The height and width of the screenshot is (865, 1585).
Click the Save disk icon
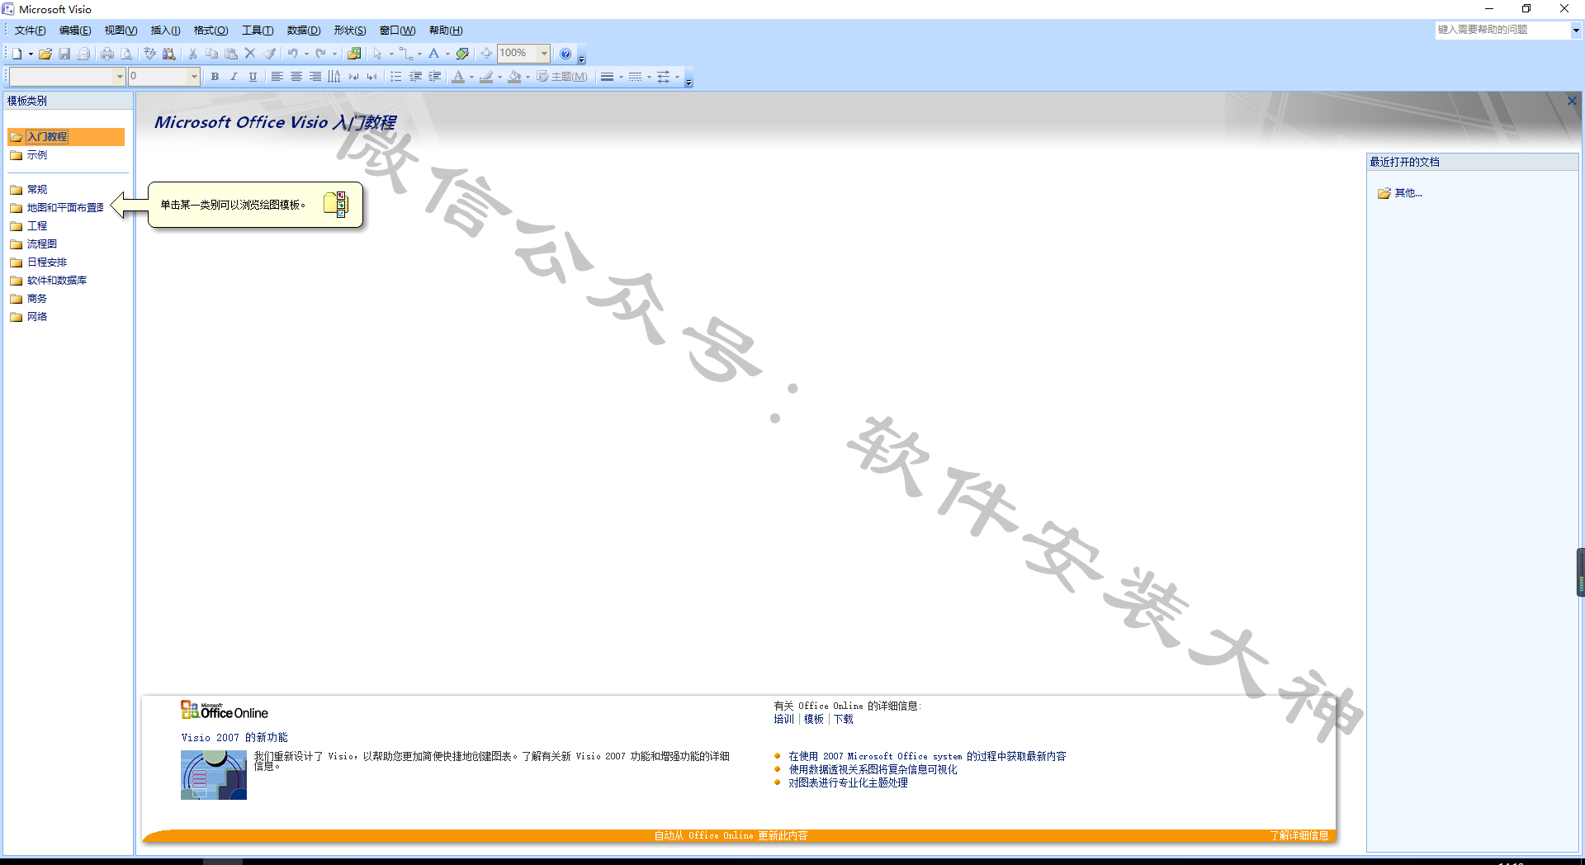pyautogui.click(x=64, y=54)
